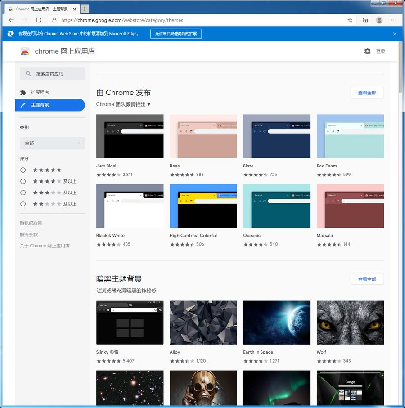Select the five-star rating filter
This screenshot has width=405, height=408.
pos(23,170)
